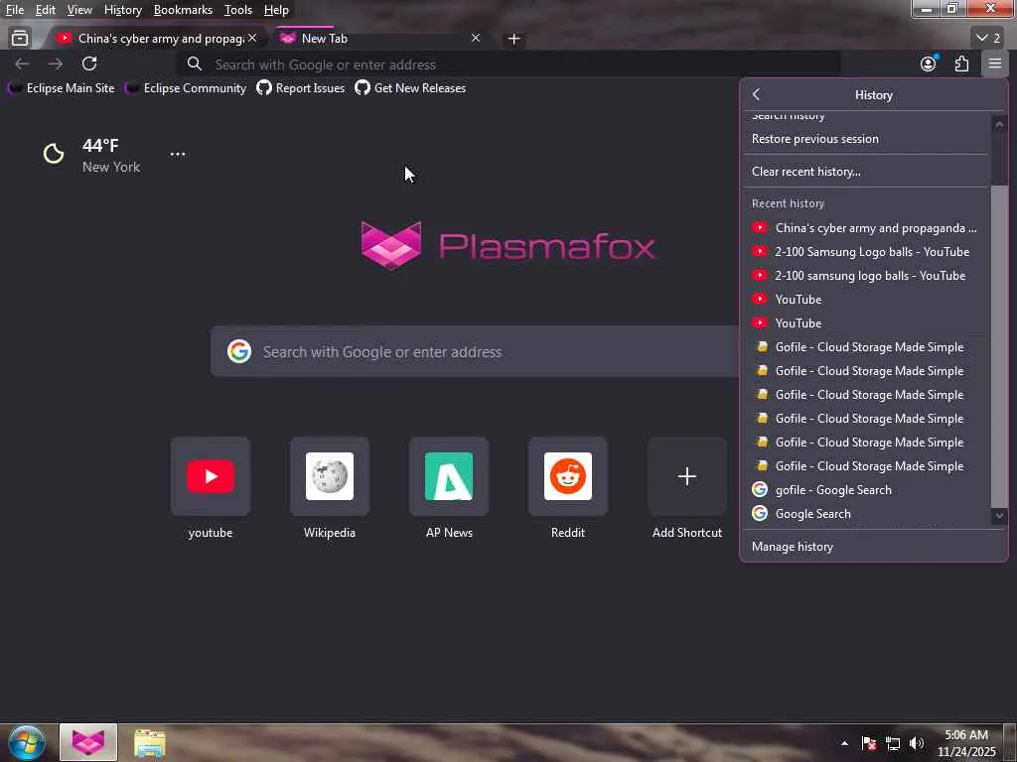Open Google Search history entry

[865, 514]
